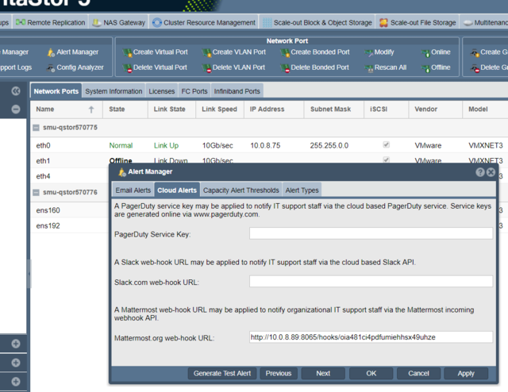Image resolution: width=508 pixels, height=392 pixels.
Task: Close the Alert Manager dialog
Action: coord(491,172)
